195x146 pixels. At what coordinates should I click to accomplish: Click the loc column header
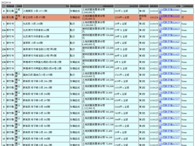[x=46, y=6]
